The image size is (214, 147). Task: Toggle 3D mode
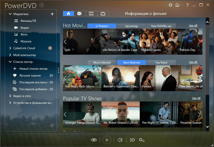(132, 140)
